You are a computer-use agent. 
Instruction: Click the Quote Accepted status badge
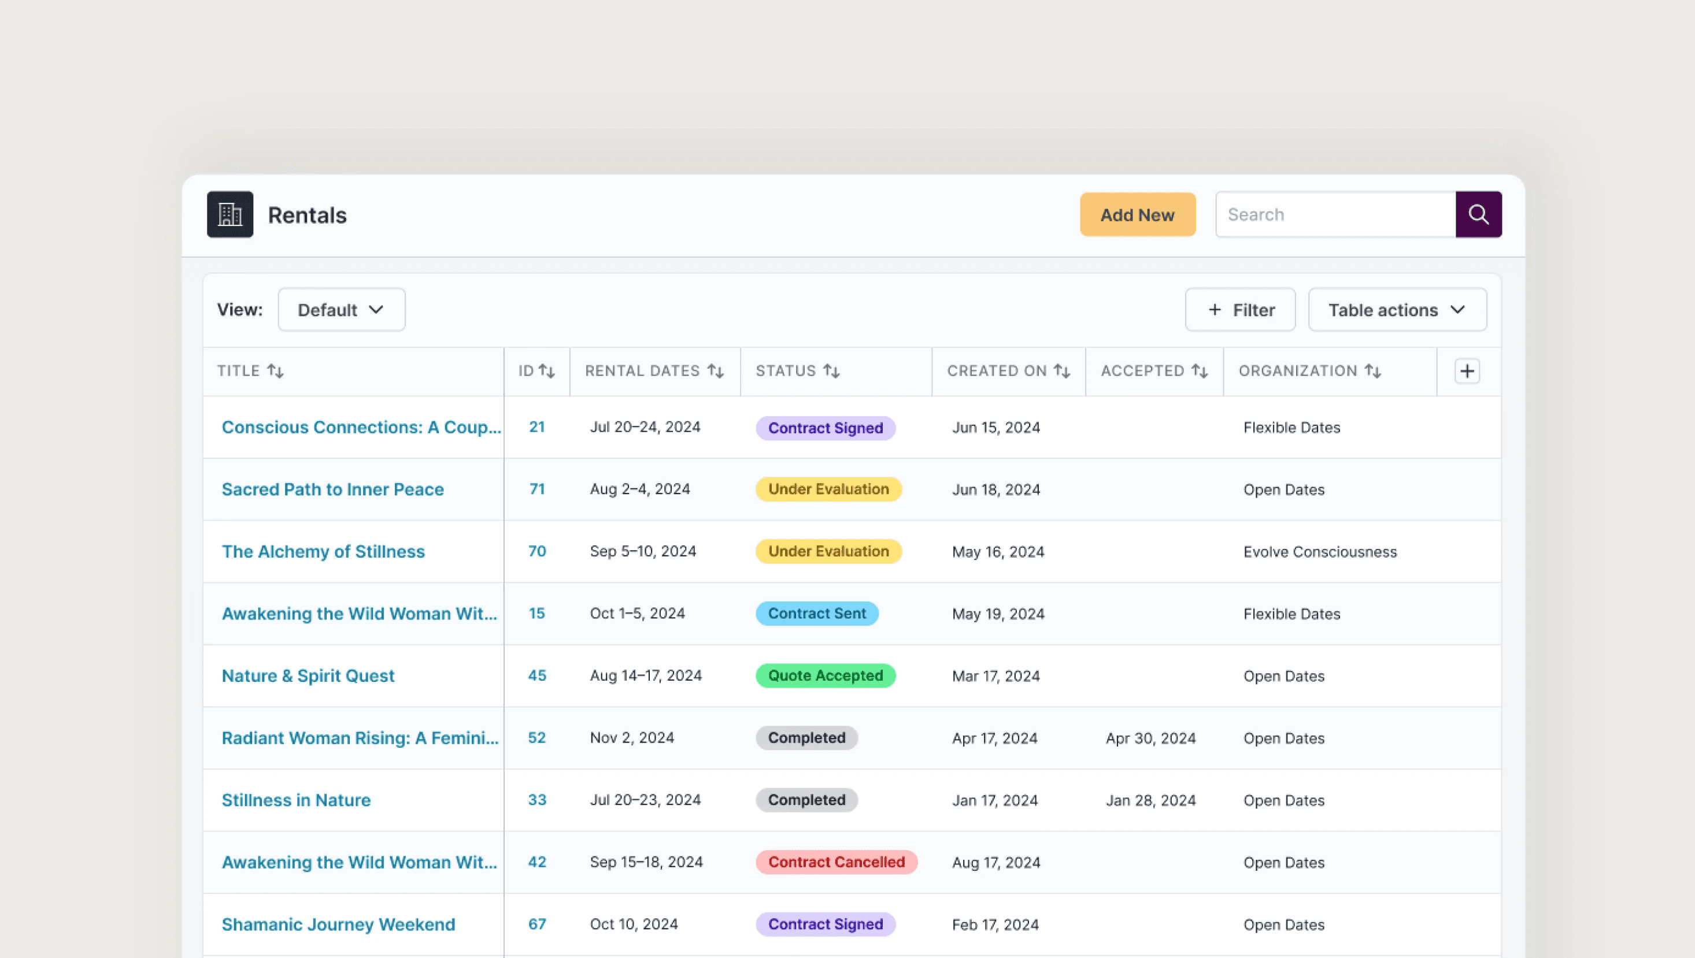(825, 675)
